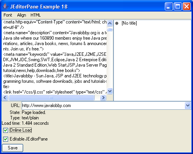Viewport: 193px width, 154px height.
Task: Open the Font menu
Action: point(8,15)
